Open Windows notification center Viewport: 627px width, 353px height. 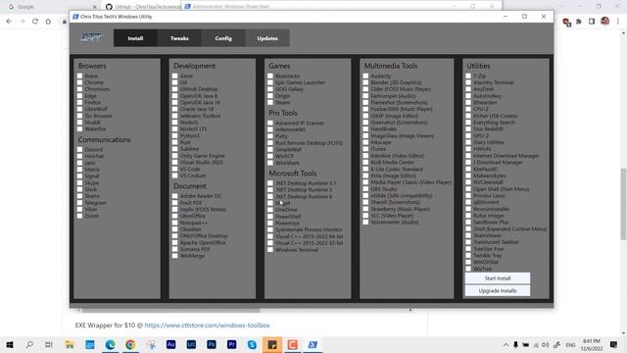pos(614,344)
